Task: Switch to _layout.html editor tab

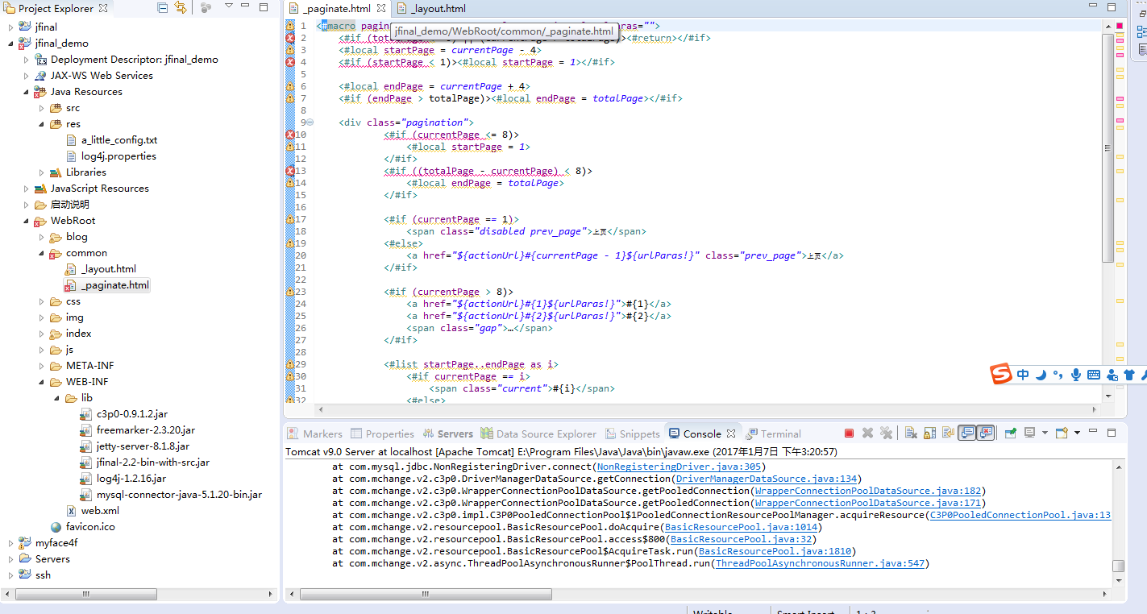Action: click(431, 8)
